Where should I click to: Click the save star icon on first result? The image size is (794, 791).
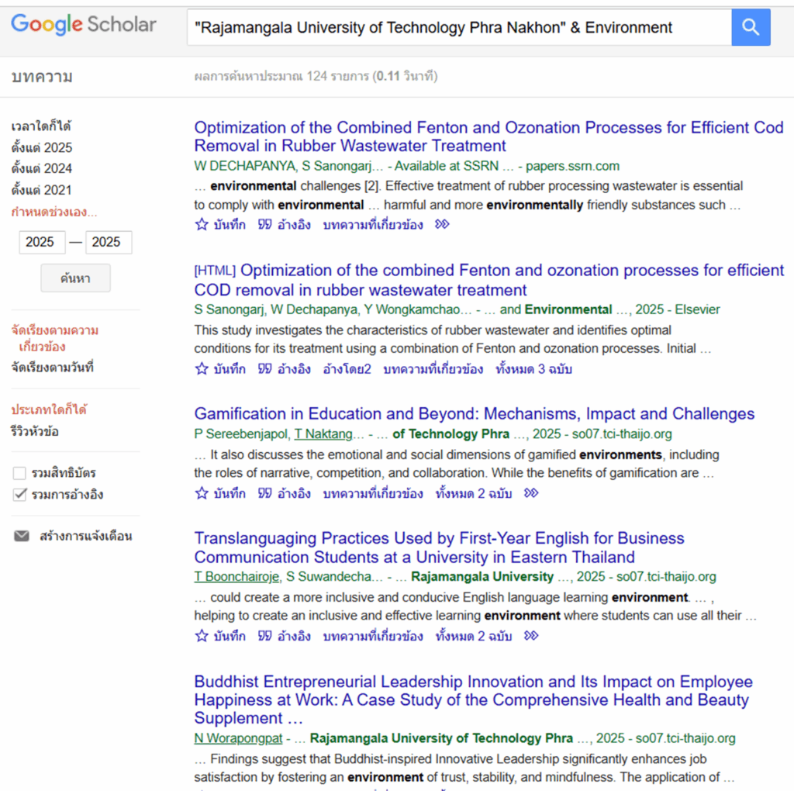click(x=202, y=225)
